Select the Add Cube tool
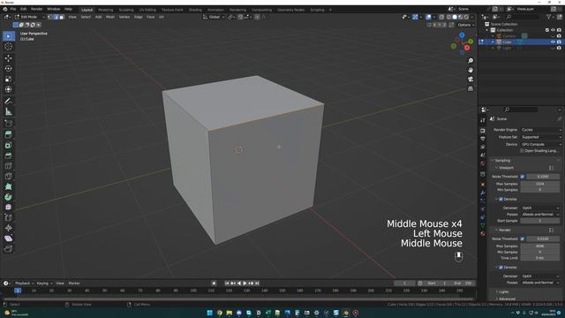The height and width of the screenshot is (318, 565). pyautogui.click(x=9, y=124)
